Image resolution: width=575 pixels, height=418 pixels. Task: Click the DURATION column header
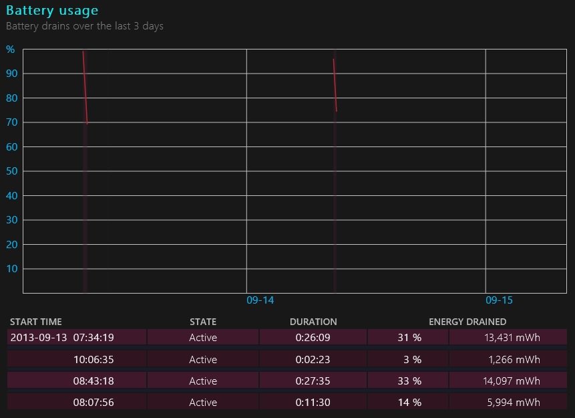pyautogui.click(x=313, y=322)
